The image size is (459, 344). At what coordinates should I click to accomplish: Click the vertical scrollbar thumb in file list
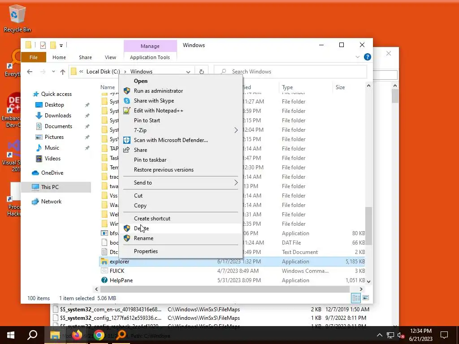[368, 226]
